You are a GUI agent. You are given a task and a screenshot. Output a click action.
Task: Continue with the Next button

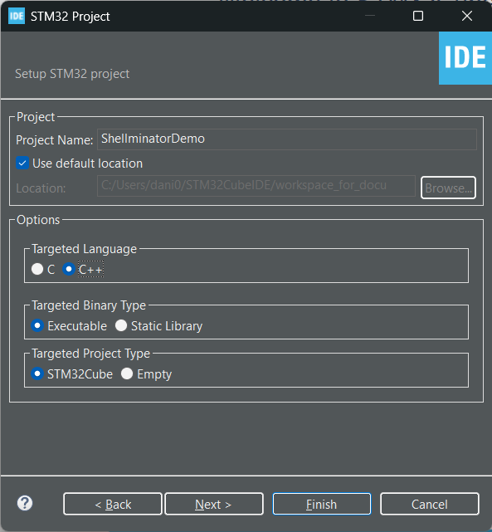(214, 504)
